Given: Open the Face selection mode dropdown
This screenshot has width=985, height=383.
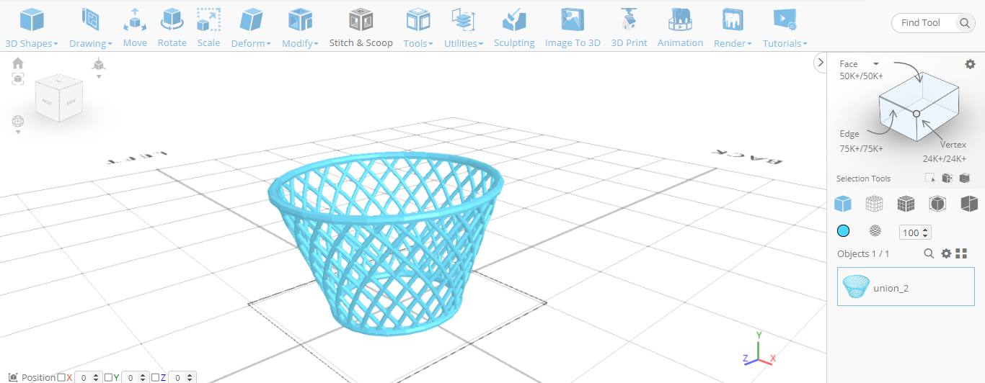Looking at the screenshot, I should pyautogui.click(x=860, y=64).
